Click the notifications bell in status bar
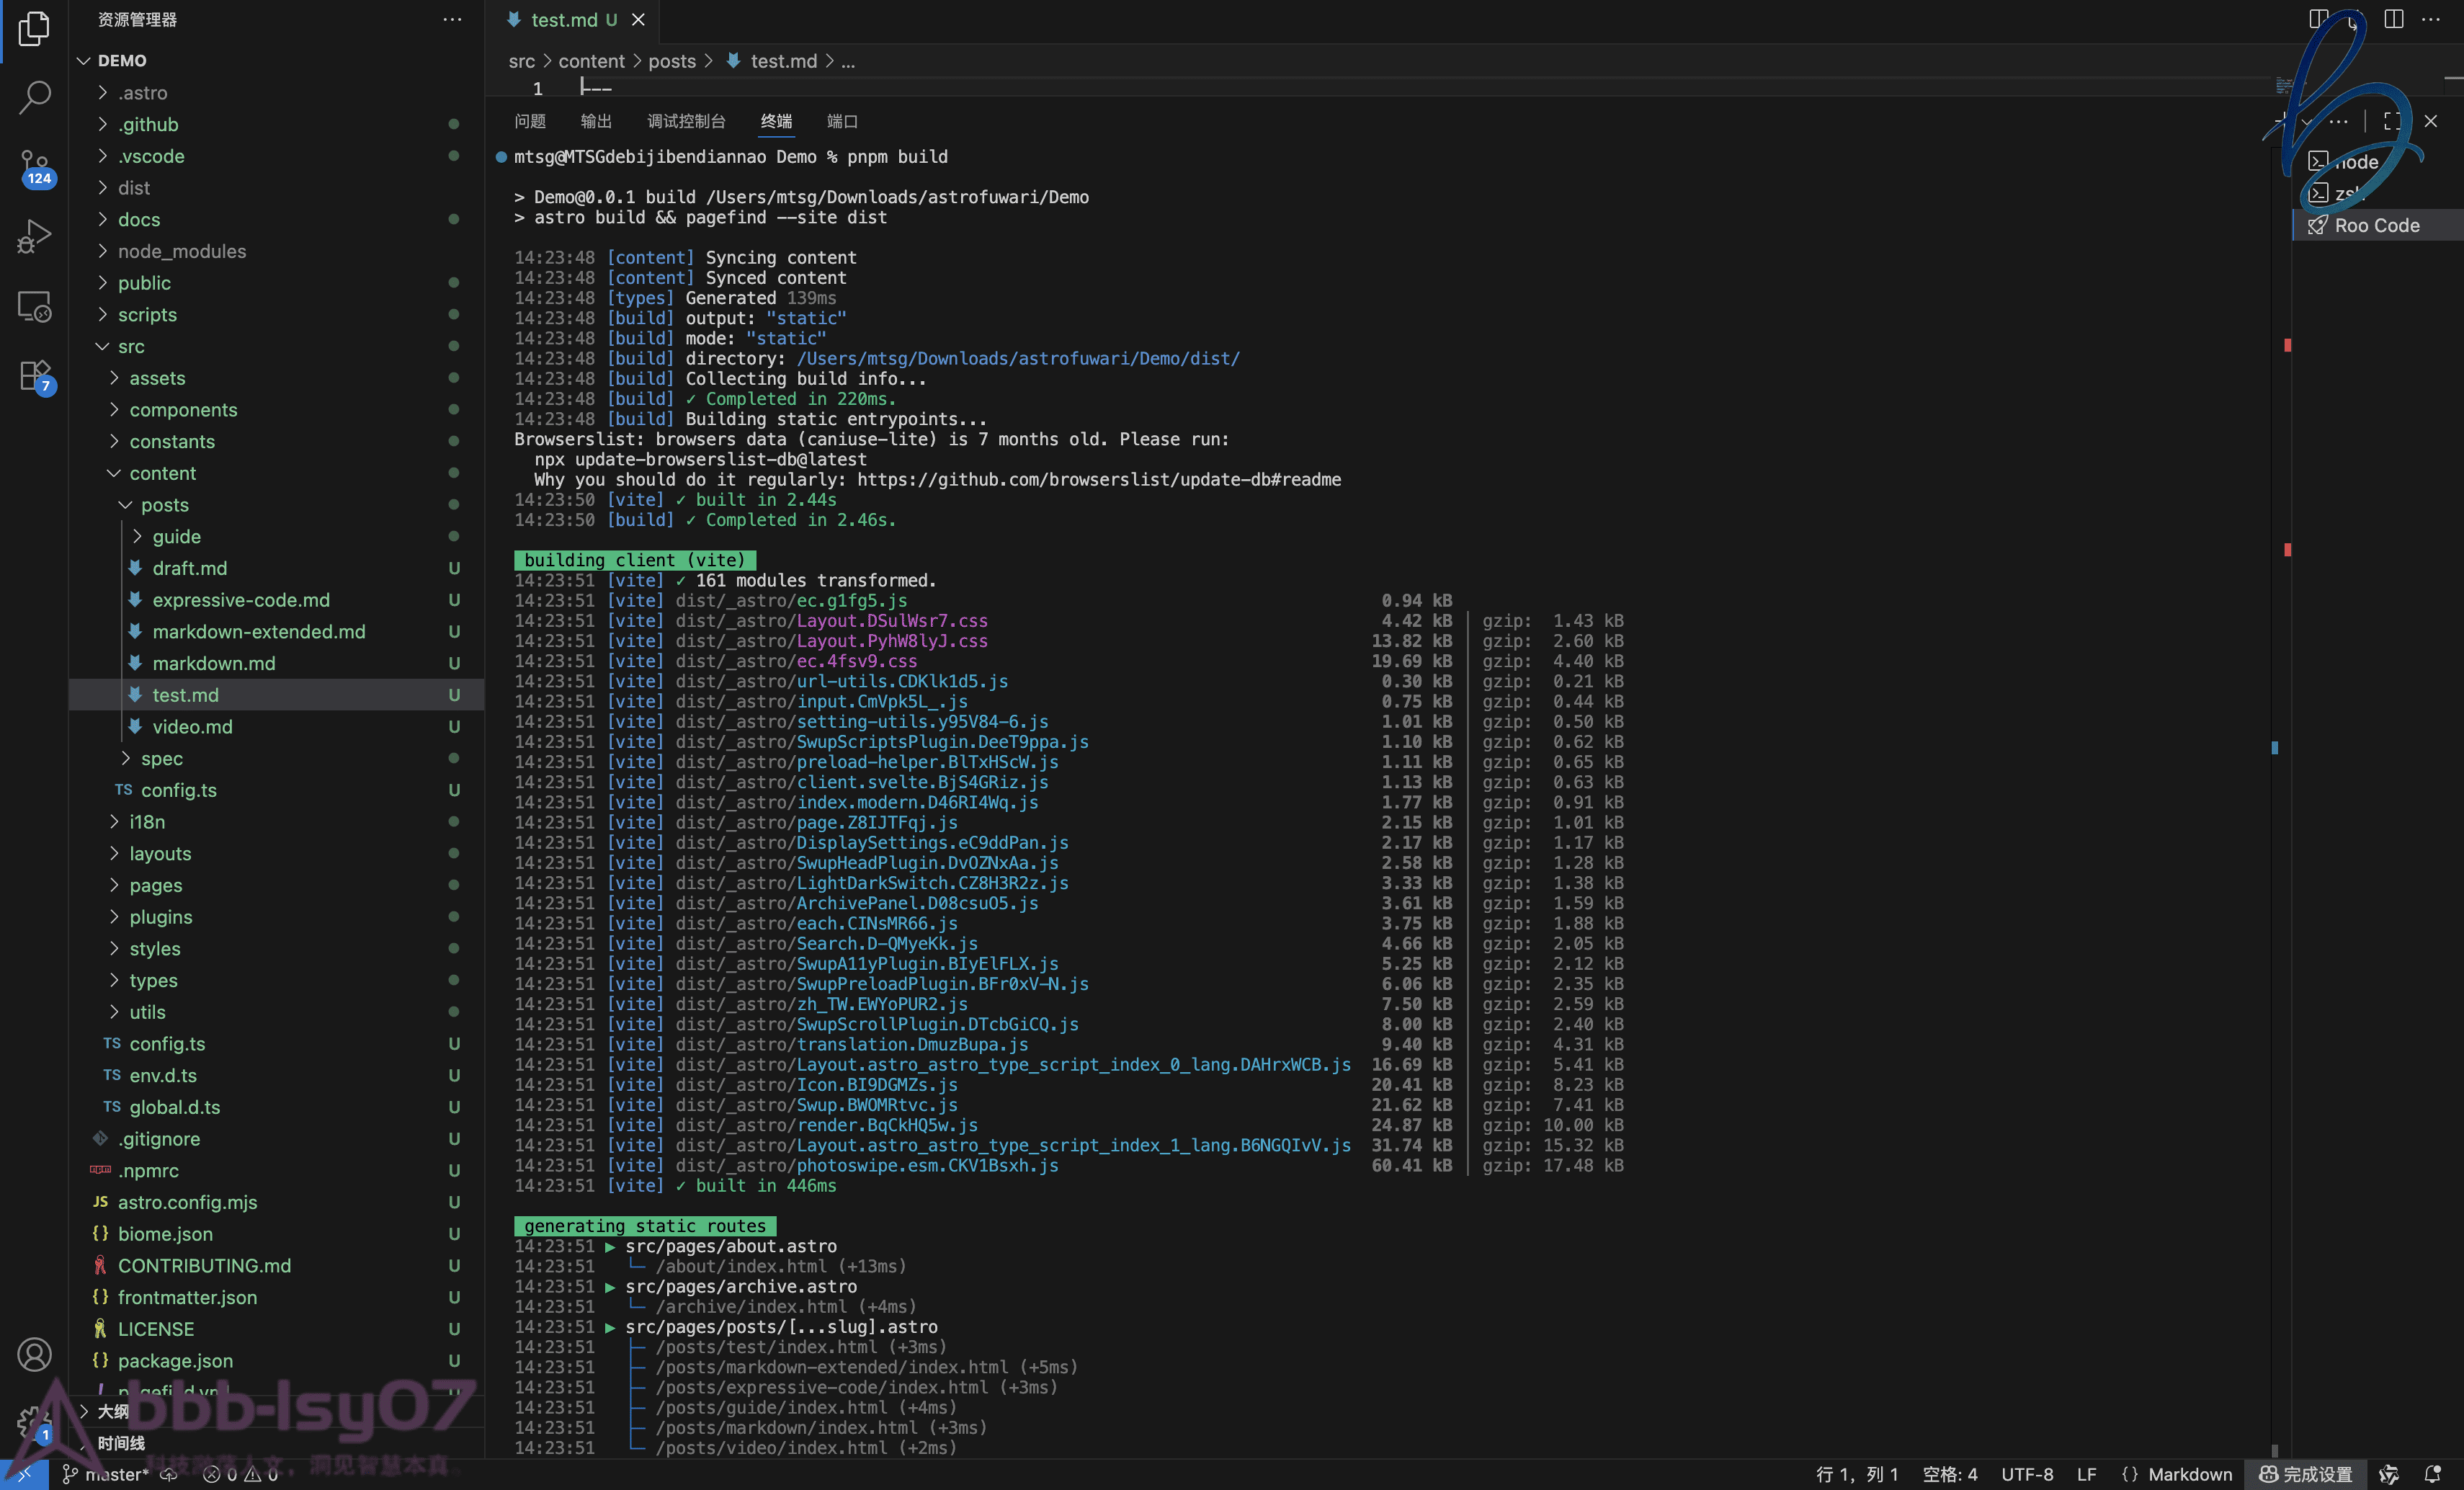This screenshot has height=1490, width=2464. click(2432, 1474)
